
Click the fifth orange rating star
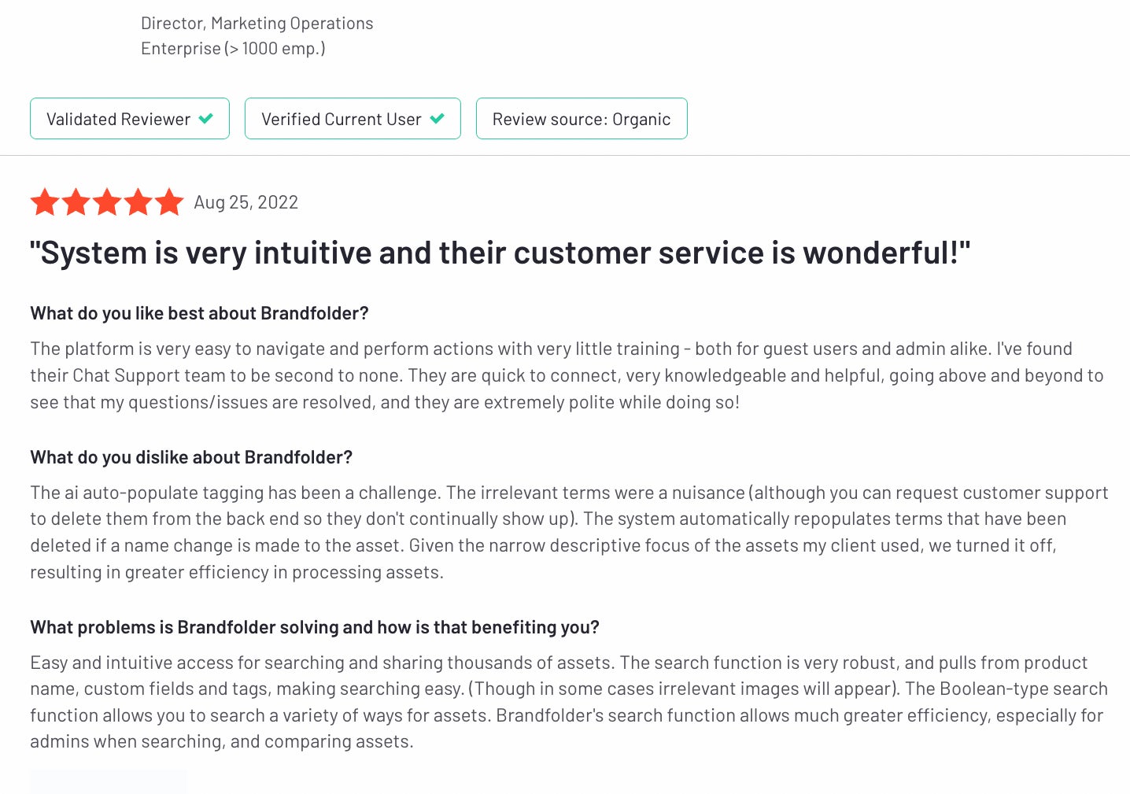click(169, 202)
